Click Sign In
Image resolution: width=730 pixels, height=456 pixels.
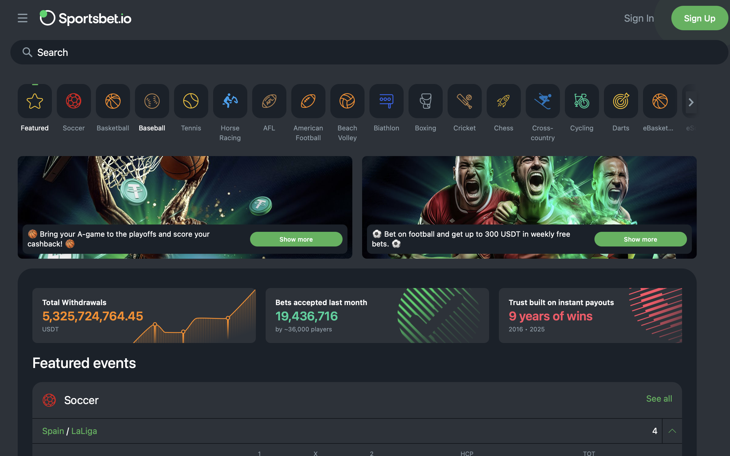pos(639,18)
